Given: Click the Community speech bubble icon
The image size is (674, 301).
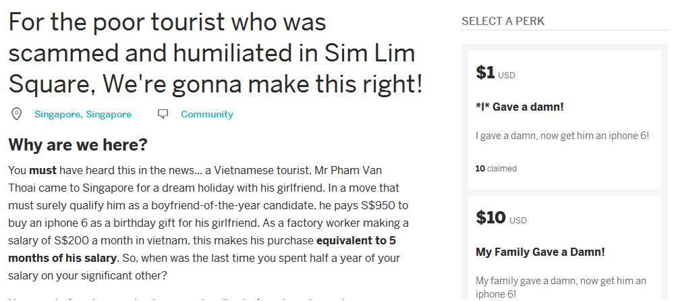Looking at the screenshot, I should pos(163,115).
